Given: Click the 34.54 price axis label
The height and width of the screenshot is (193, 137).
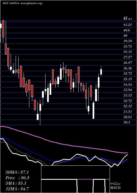Looking at the screenshot, I should pyautogui.click(x=128, y=84).
